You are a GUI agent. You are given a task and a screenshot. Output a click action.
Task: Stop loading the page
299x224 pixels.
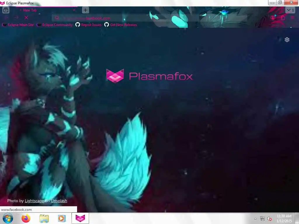click(26, 17)
